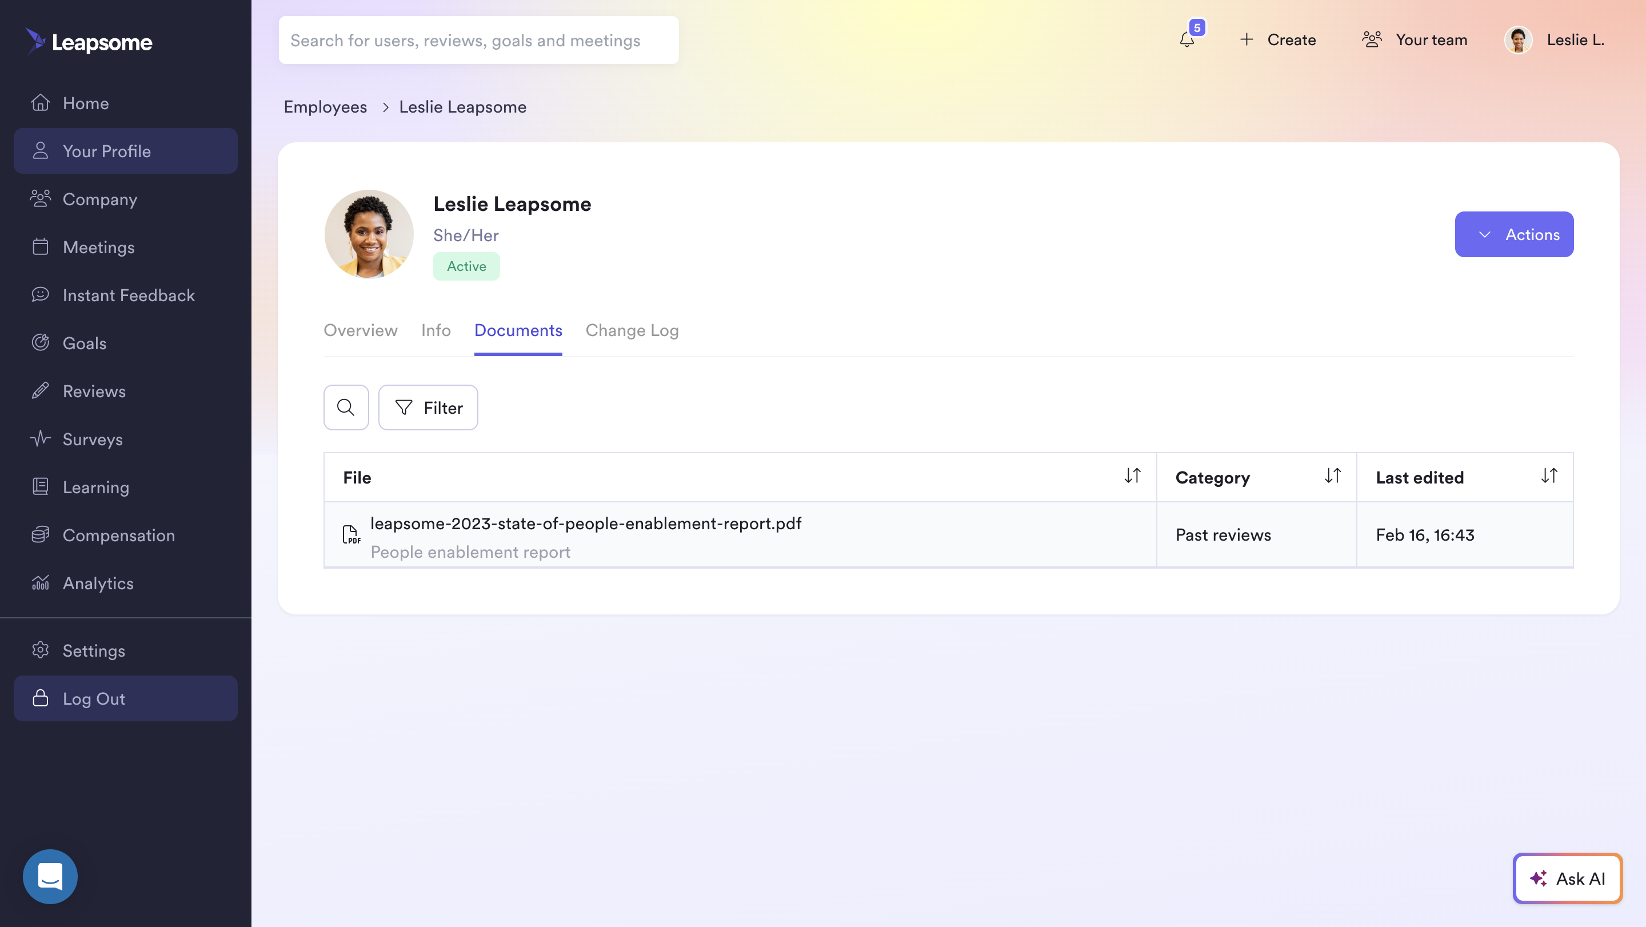Click the PDF file icon in document row
Image resolution: width=1646 pixels, height=927 pixels.
(x=351, y=535)
